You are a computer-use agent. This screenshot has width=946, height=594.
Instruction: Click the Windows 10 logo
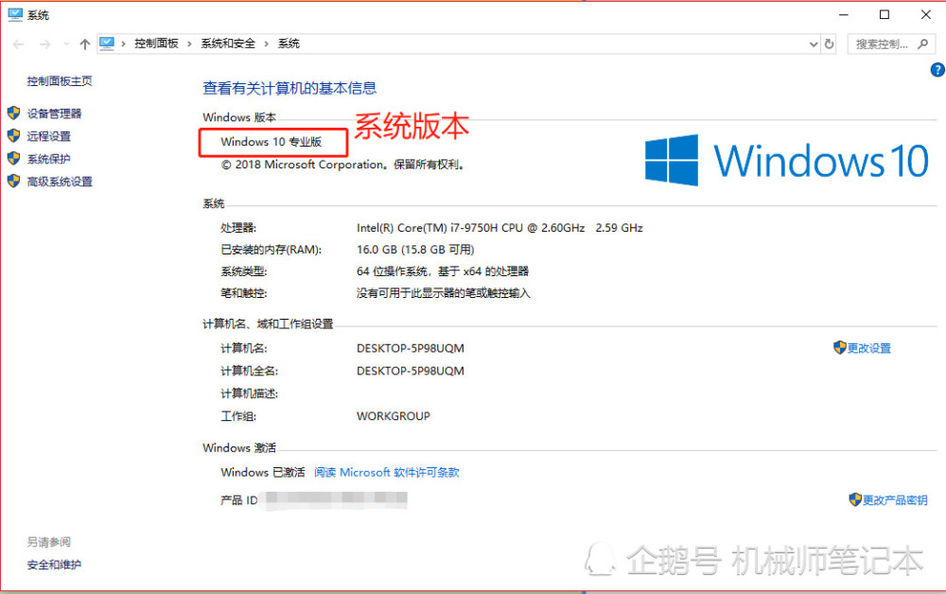[x=787, y=161]
